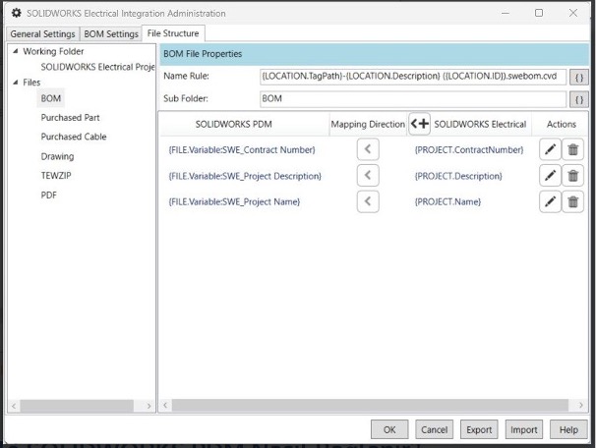This screenshot has height=448, width=596.
Task: Click the {PROJECT.Description} cell
Action: click(458, 176)
